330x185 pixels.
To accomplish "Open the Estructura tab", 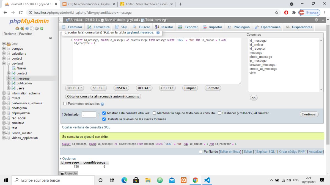I will click(x=98, y=27).
